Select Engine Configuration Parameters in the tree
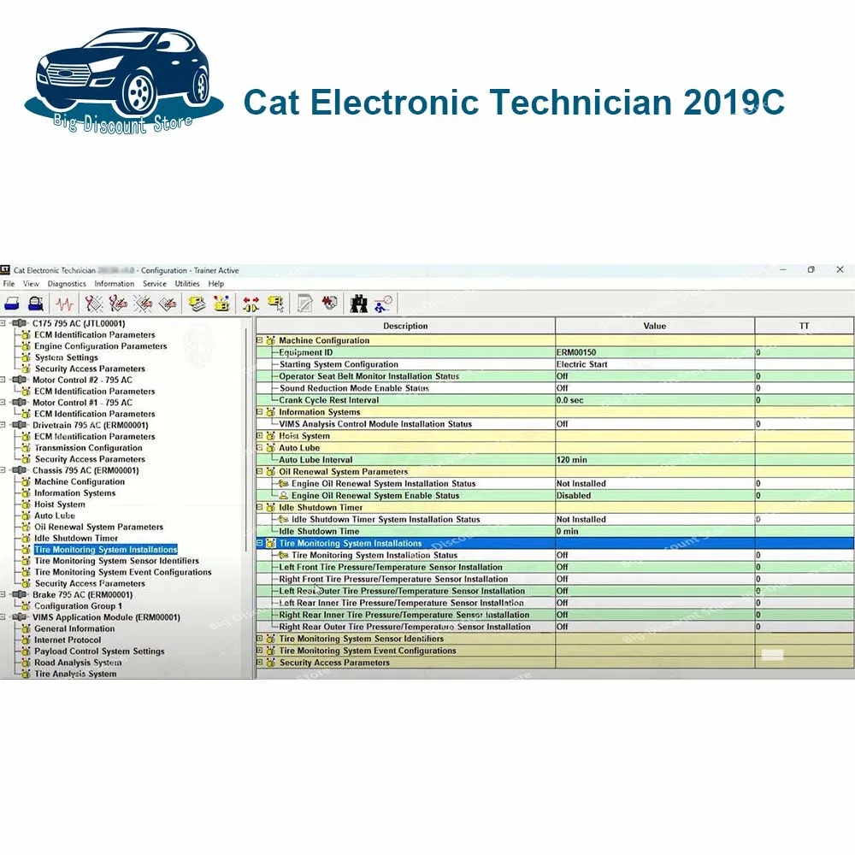This screenshot has width=855, height=855. point(100,346)
